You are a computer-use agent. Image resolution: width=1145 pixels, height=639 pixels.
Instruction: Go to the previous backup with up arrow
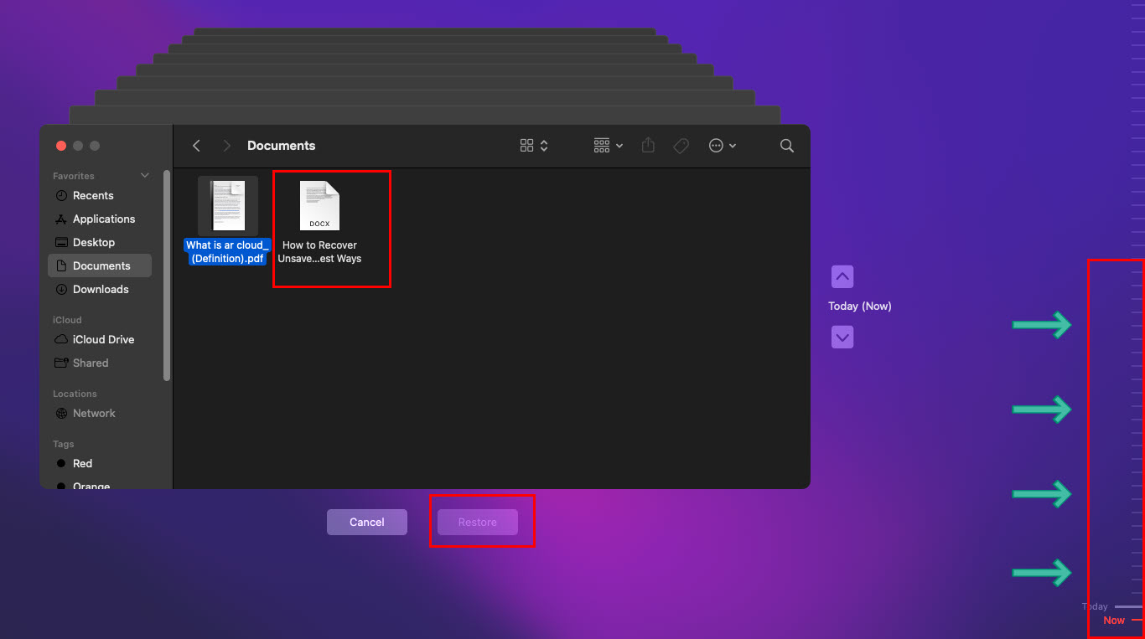click(842, 276)
